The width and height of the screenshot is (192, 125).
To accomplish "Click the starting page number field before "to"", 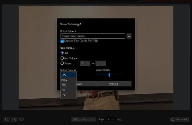I will (x=85, y=63).
